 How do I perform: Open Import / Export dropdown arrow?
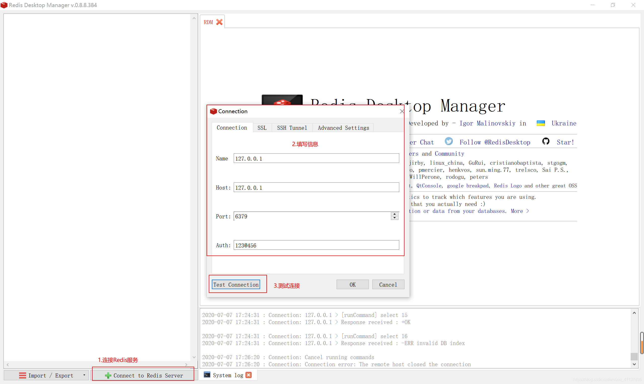[x=84, y=375]
